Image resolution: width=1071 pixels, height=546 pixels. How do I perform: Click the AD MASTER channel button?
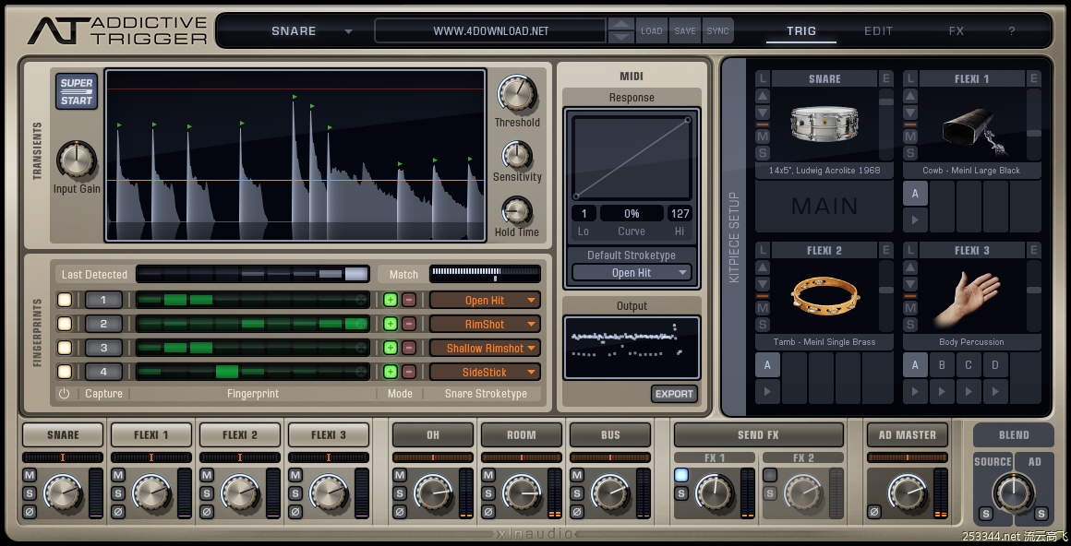pos(907,434)
